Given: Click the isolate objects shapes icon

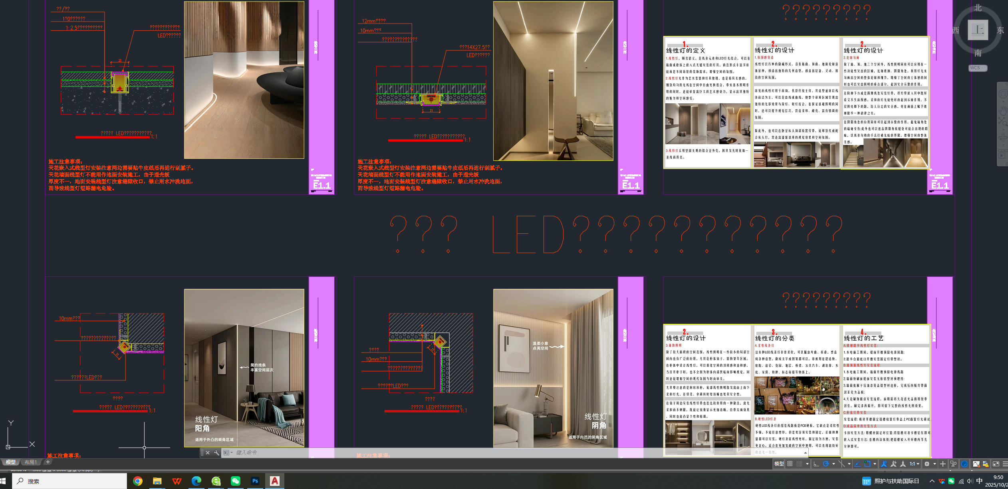Looking at the screenshot, I should coord(953,464).
